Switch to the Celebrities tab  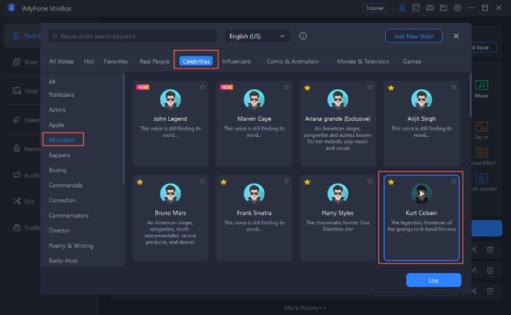coord(196,61)
